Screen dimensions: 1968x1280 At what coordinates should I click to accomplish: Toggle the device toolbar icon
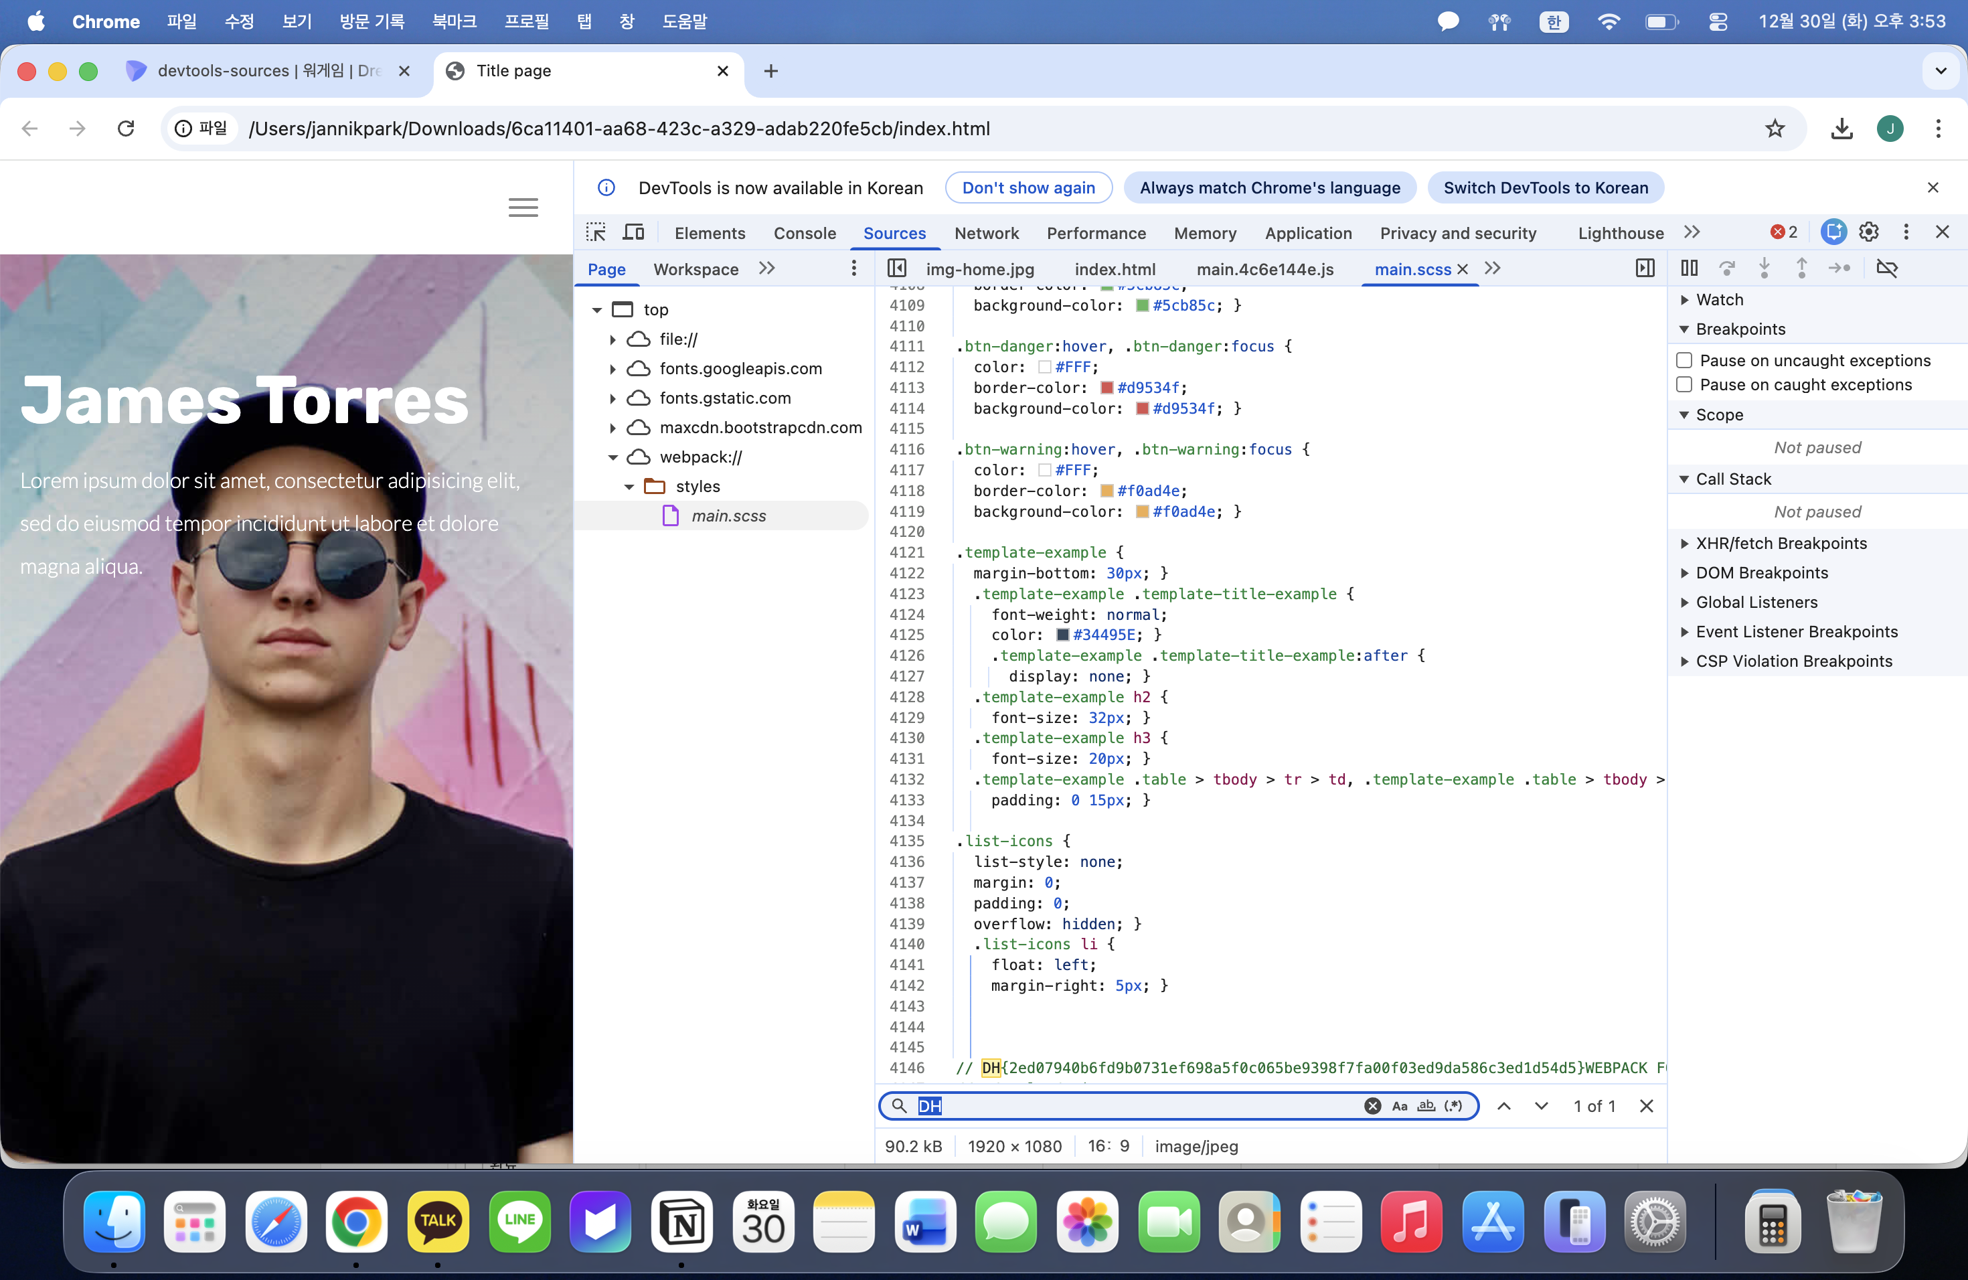[633, 232]
